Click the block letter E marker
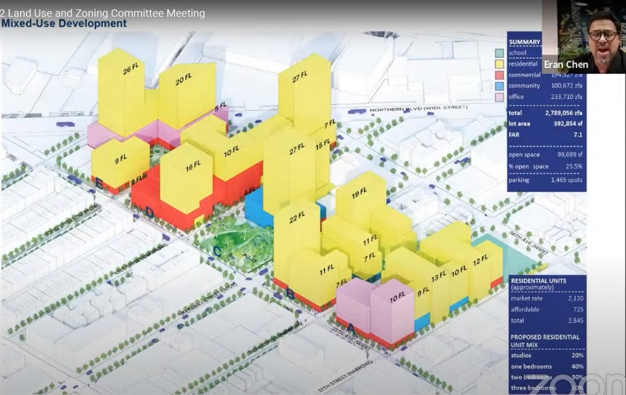The image size is (626, 395). pos(98,183)
